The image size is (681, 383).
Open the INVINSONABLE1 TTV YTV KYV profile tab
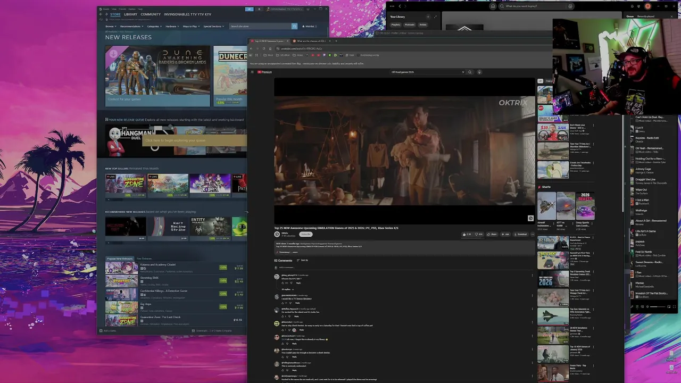187,14
